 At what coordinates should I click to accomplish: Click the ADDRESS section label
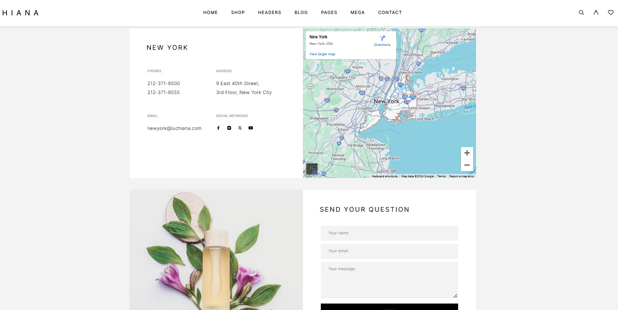(x=224, y=71)
